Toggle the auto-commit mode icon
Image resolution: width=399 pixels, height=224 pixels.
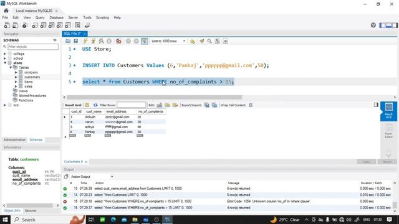click(144, 41)
